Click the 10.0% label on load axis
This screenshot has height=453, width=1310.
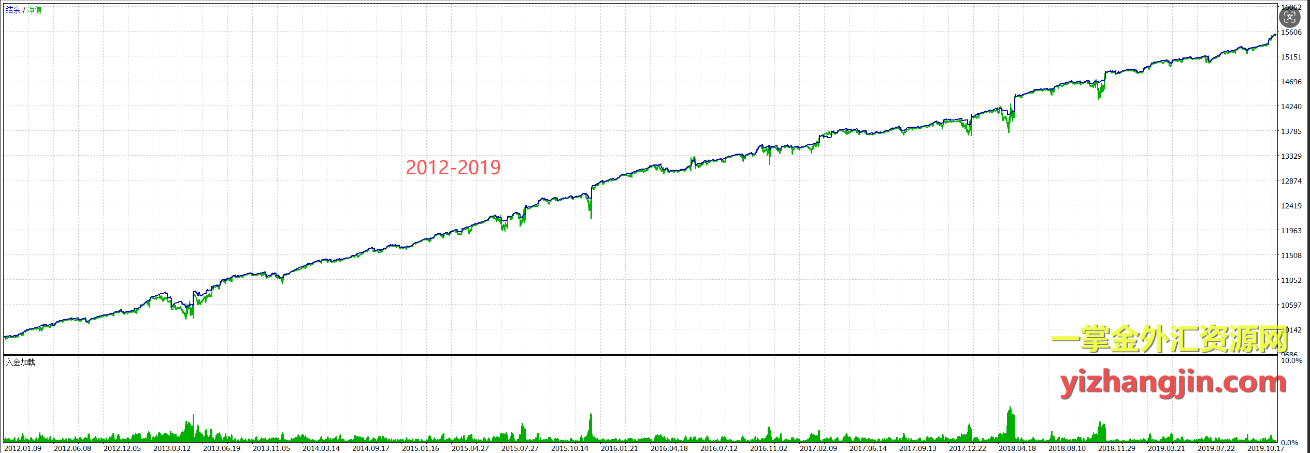(x=1291, y=360)
